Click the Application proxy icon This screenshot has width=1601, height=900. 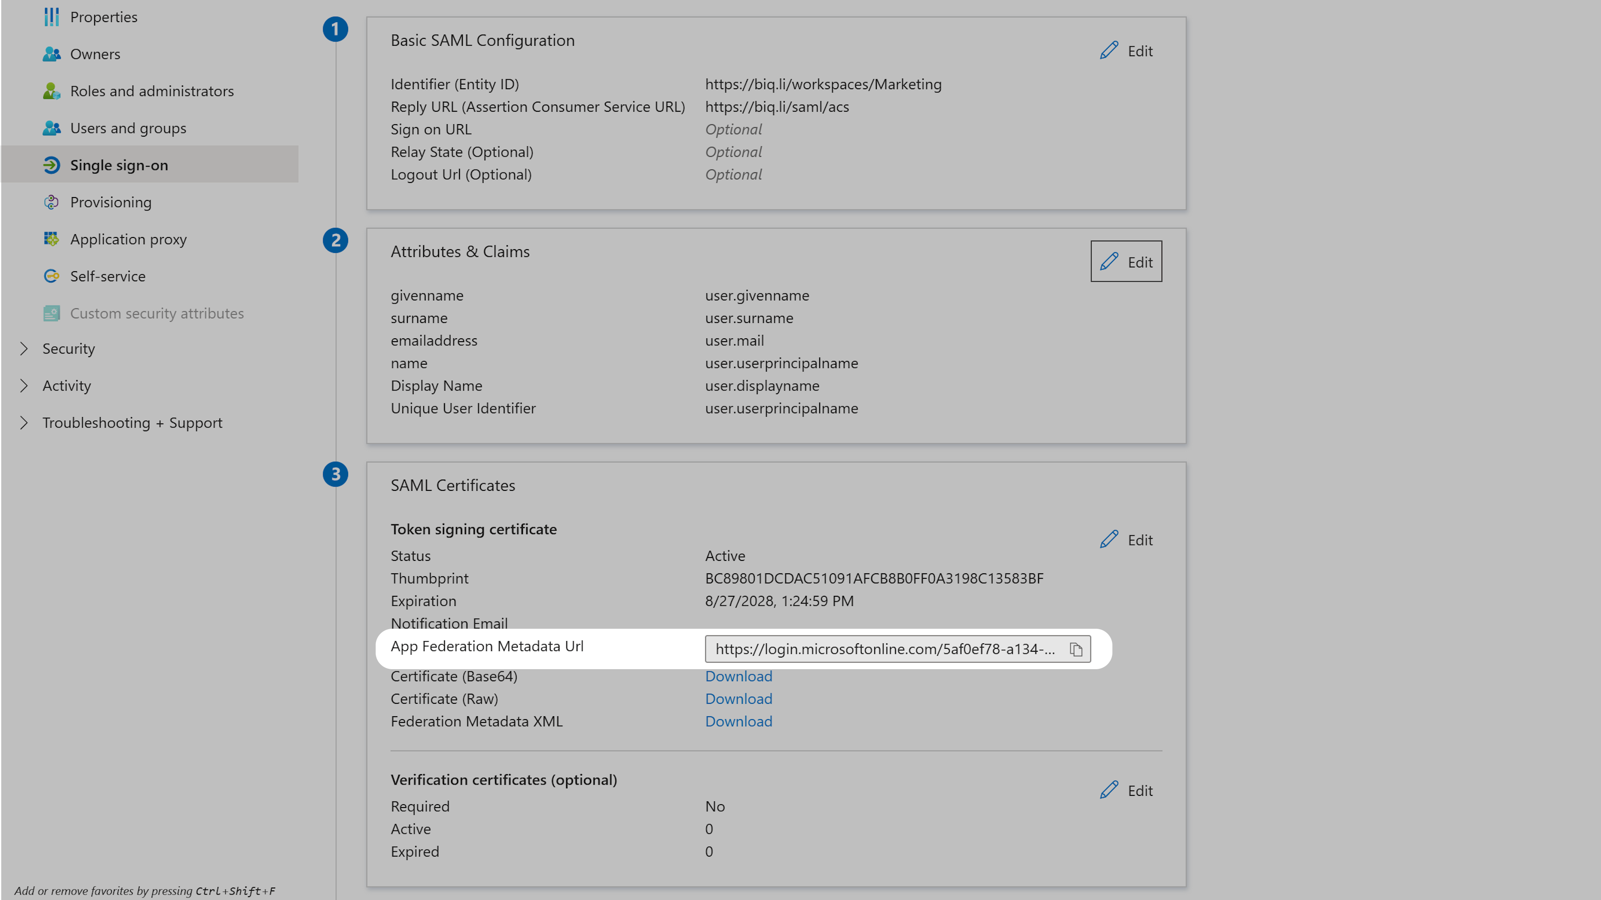coord(52,238)
